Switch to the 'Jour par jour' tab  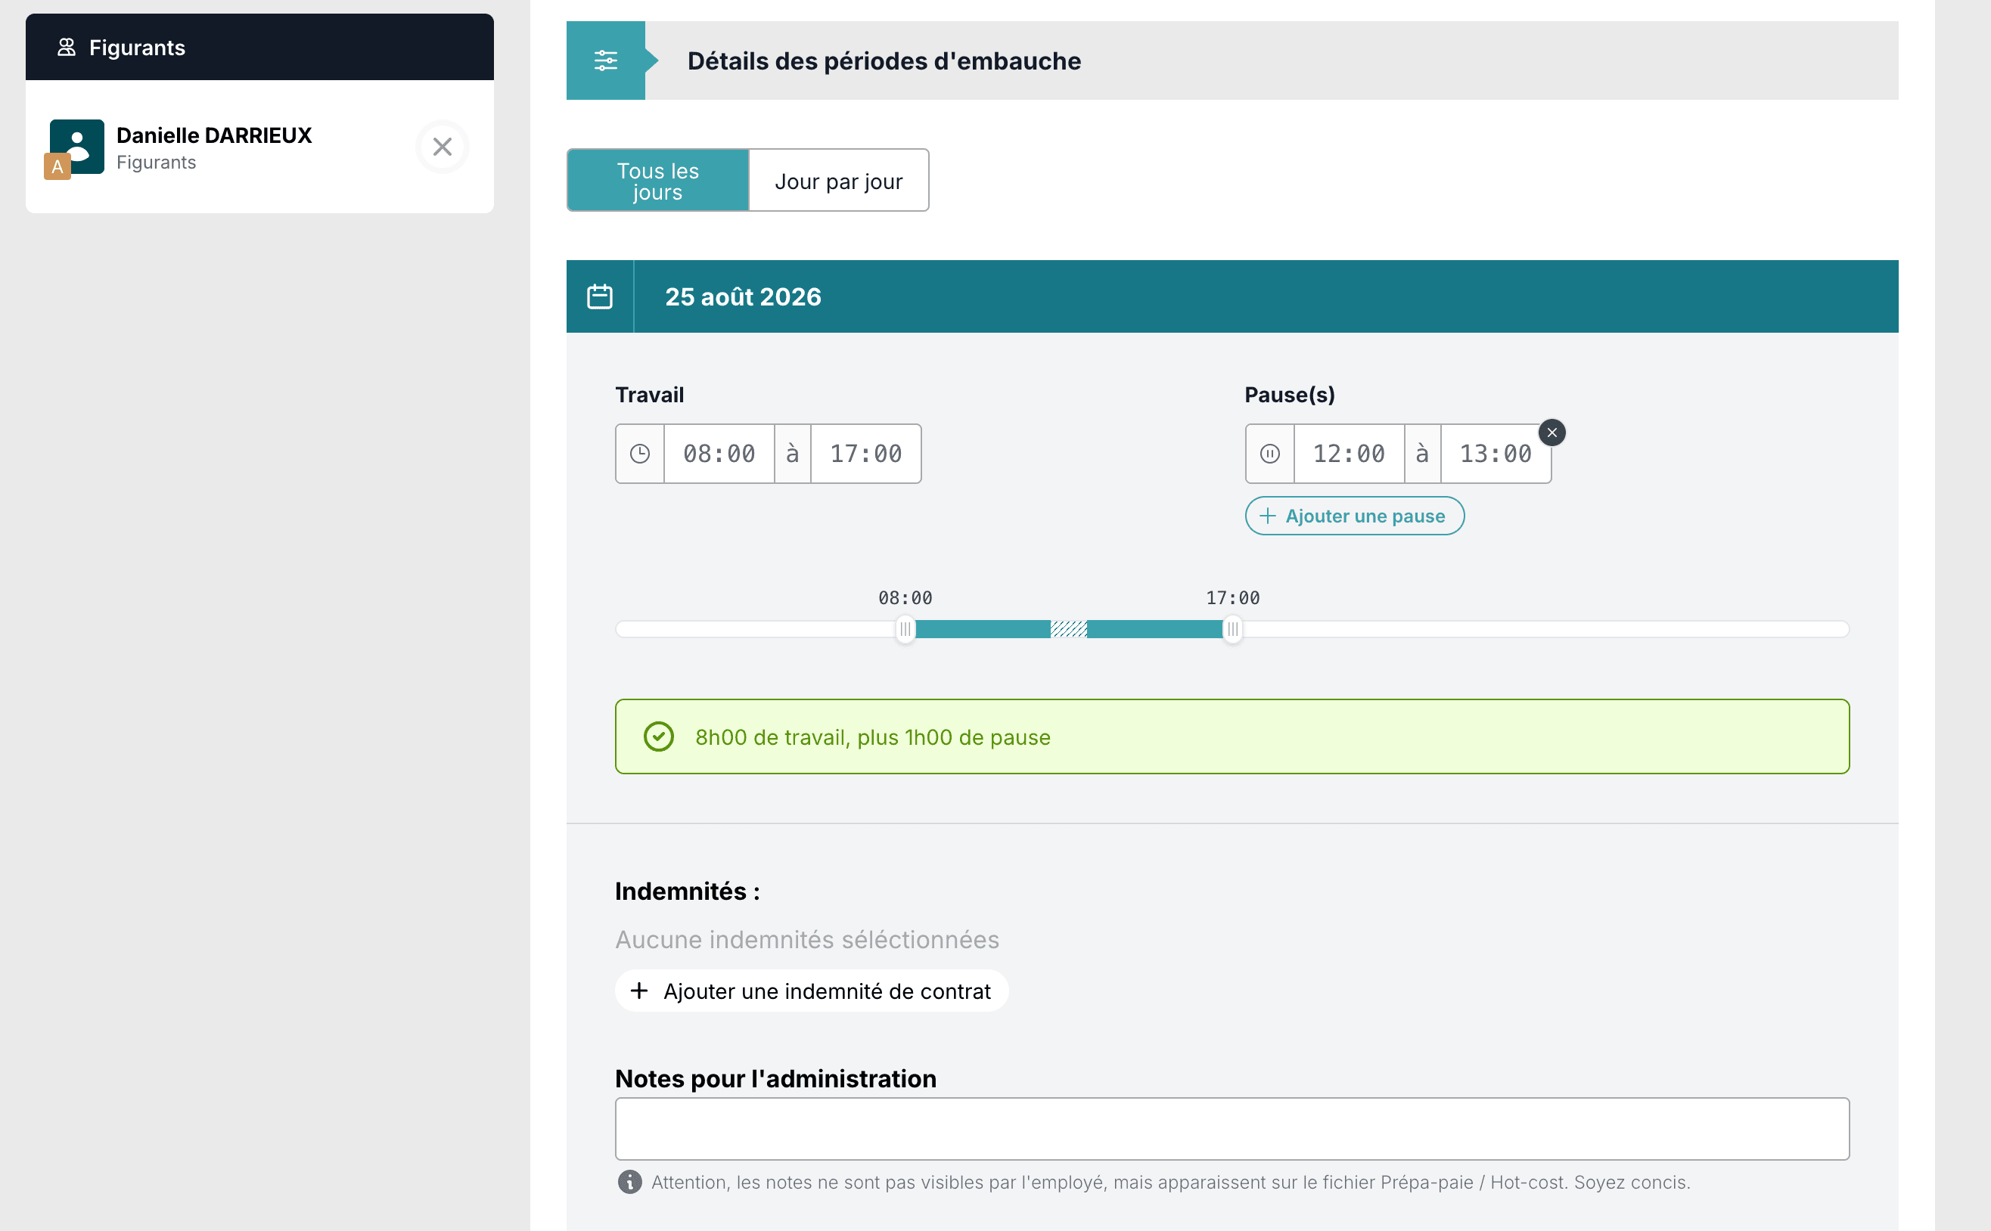click(x=838, y=180)
